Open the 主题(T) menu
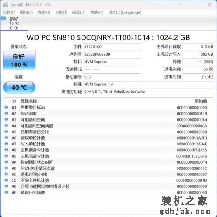217x217 pixels. tap(61, 13)
